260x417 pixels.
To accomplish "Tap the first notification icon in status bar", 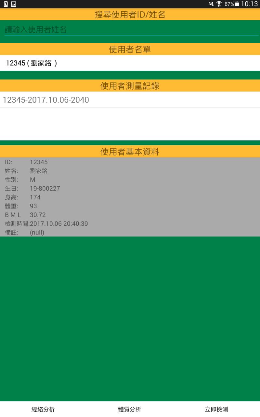I will coord(6,4).
